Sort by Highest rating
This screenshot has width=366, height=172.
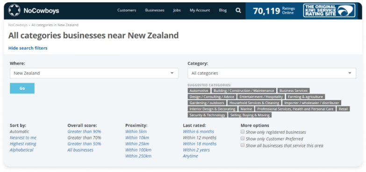tap(23, 144)
